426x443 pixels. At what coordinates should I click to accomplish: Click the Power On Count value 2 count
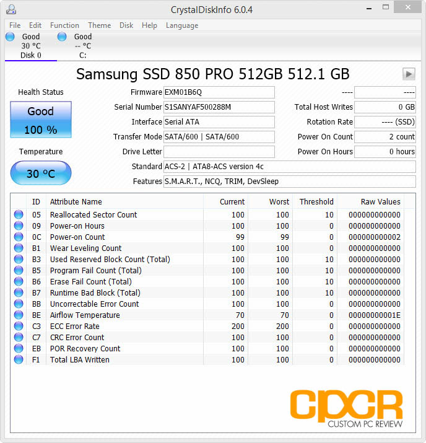pyautogui.click(x=385, y=137)
